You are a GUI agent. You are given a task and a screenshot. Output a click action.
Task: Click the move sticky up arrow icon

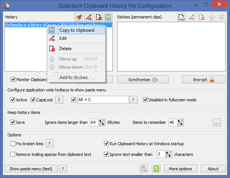point(211,17)
